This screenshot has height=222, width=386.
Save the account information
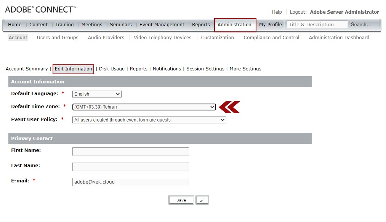(181, 200)
